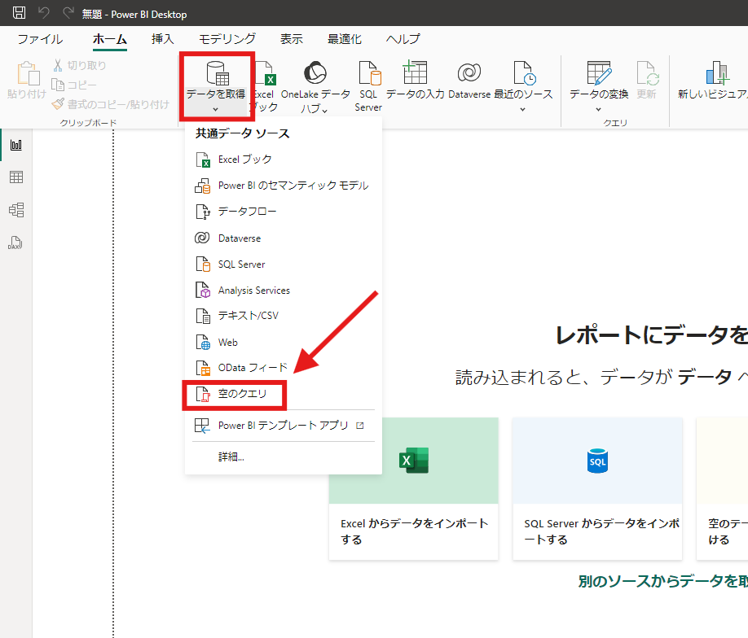This screenshot has width=748, height=638.
Task: Click the データの変換 ribbon icon
Action: 599,72
